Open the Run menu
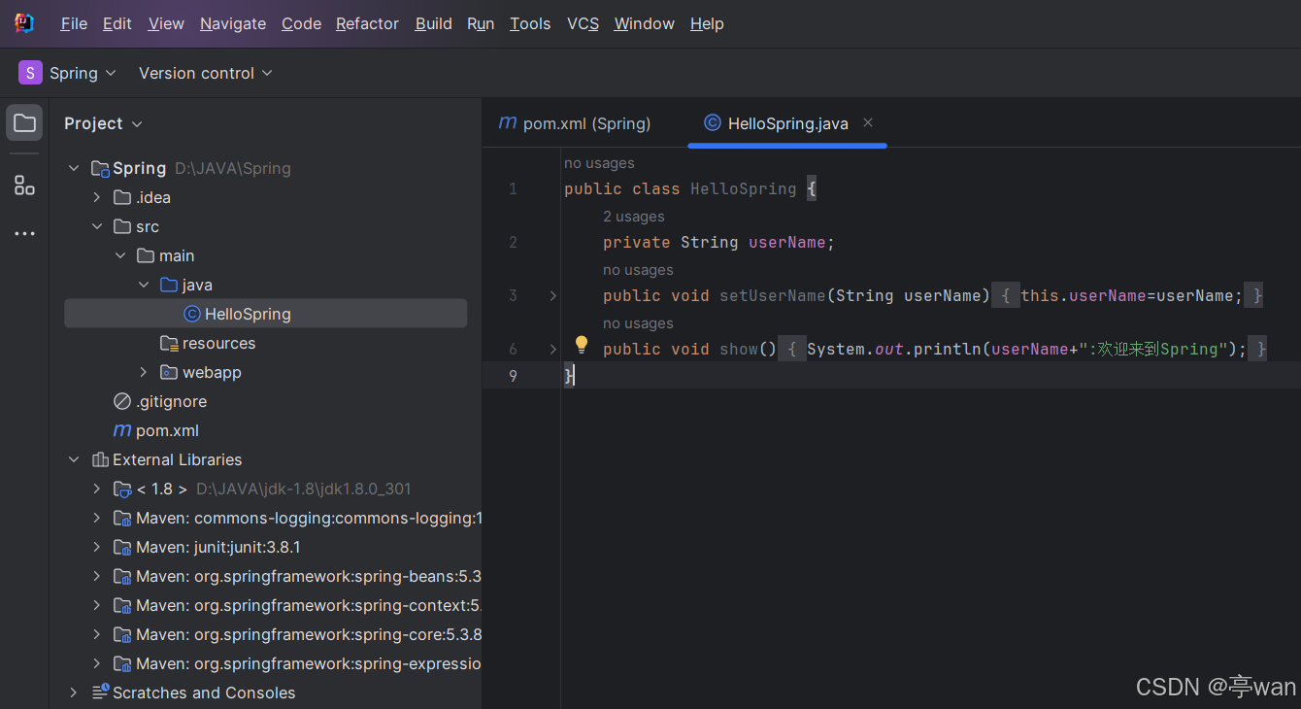1301x709 pixels. 481,23
